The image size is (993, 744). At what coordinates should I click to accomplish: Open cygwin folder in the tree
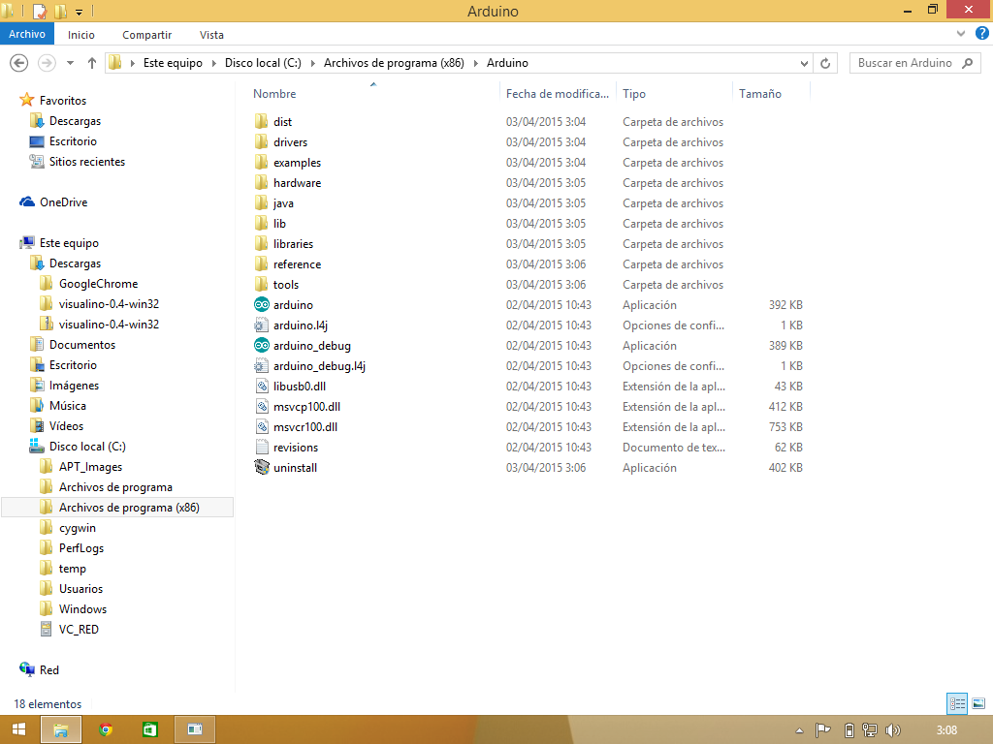click(x=78, y=528)
